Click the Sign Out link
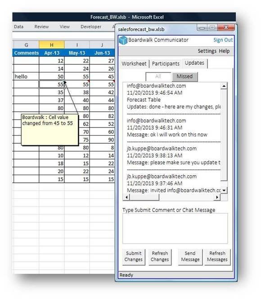 [x=223, y=40]
